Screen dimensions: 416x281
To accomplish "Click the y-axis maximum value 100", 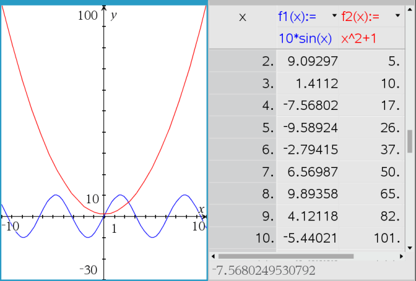I will point(87,15).
